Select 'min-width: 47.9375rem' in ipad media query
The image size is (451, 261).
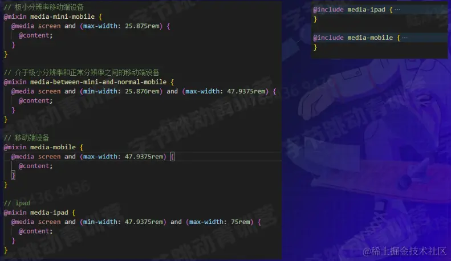123,222
